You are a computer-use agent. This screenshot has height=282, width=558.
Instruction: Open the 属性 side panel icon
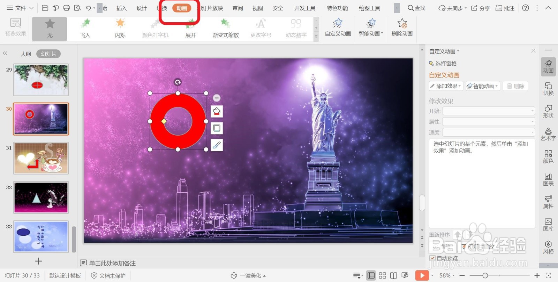pyautogui.click(x=548, y=202)
